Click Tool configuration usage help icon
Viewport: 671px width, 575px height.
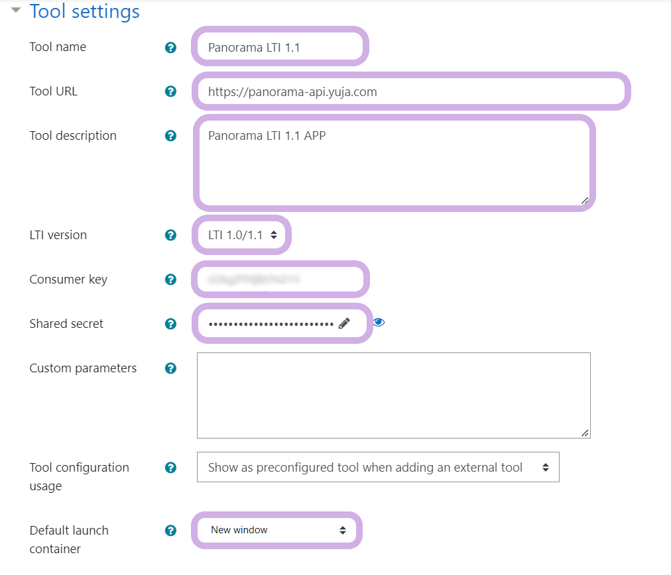click(170, 468)
